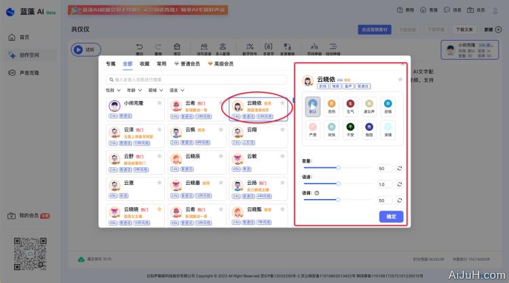Pick the 恐惧 voice style icon
509x283 pixels.
(388, 105)
